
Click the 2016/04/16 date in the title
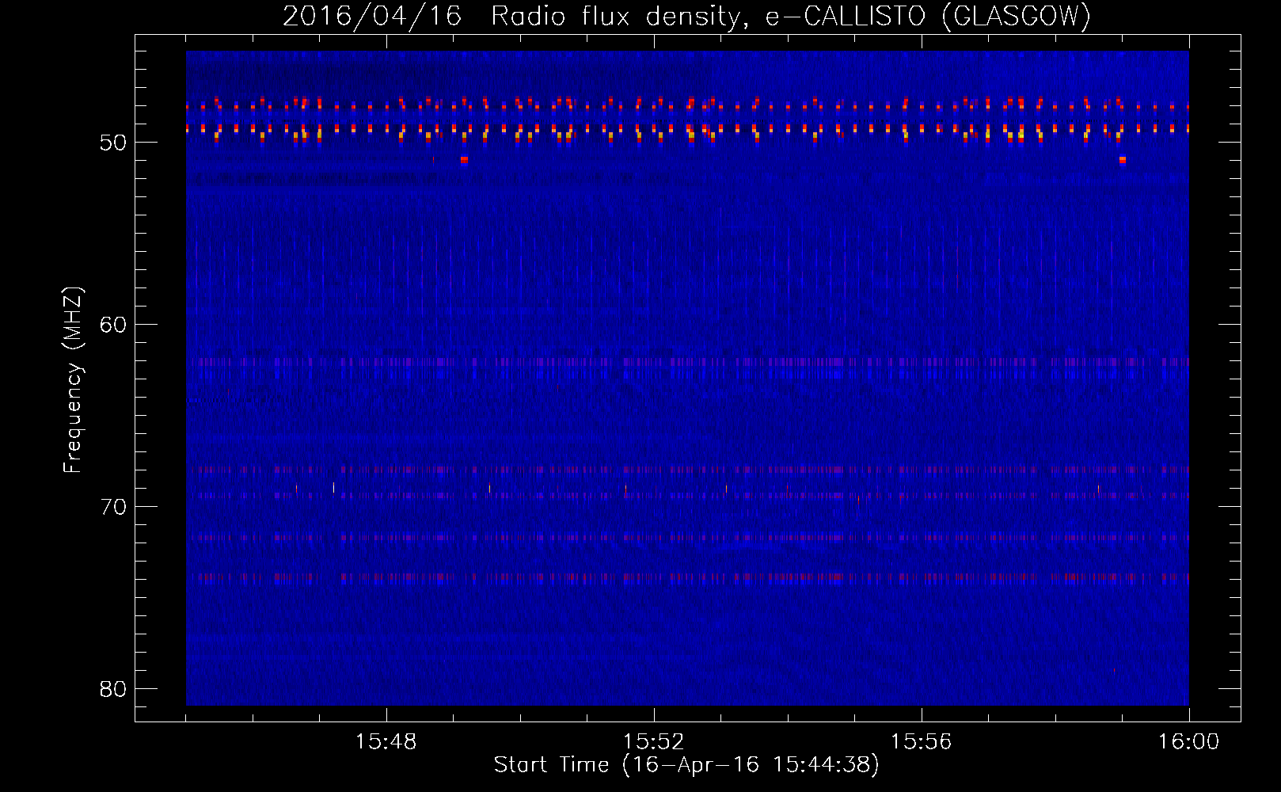(372, 17)
